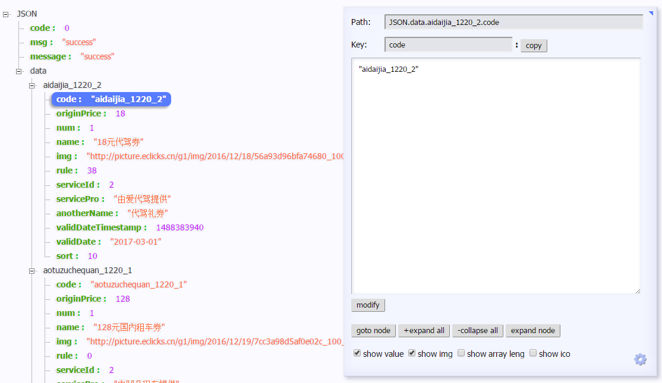Open the first img picture URL link
This screenshot has width=662, height=383.
coord(215,156)
